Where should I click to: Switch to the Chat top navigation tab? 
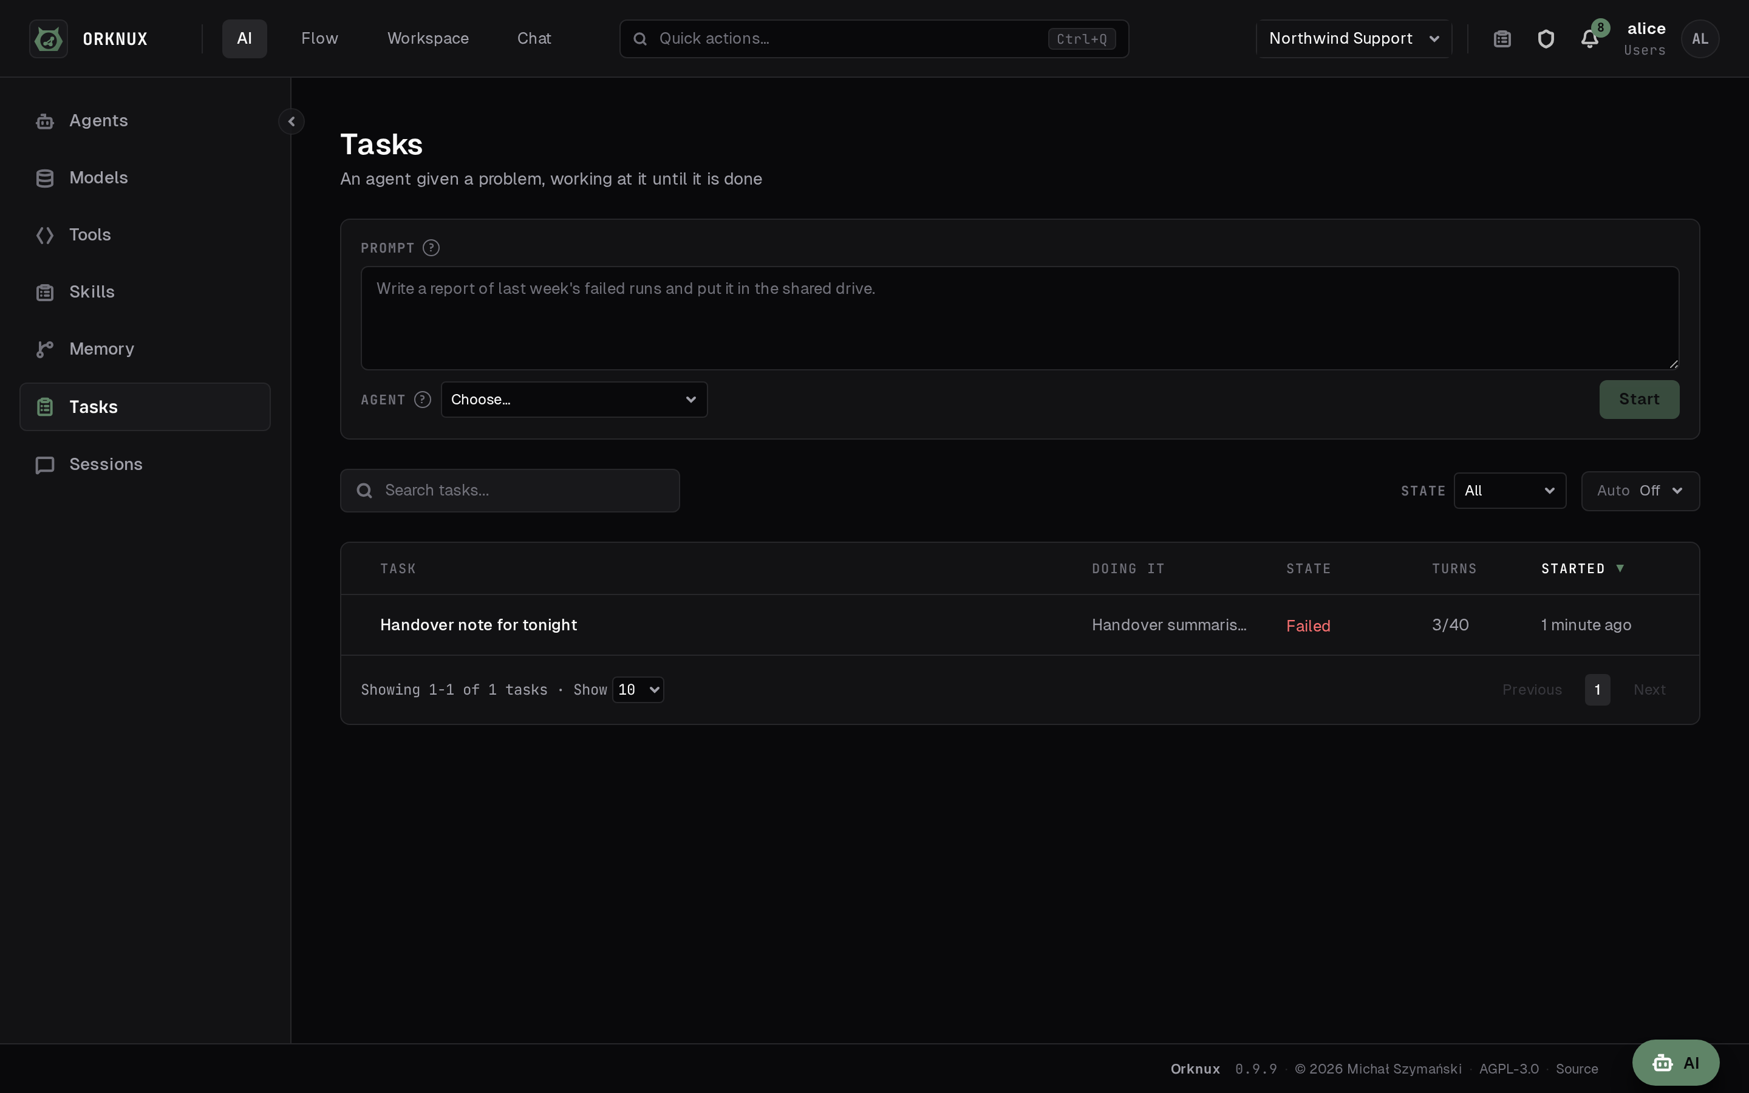click(x=534, y=38)
